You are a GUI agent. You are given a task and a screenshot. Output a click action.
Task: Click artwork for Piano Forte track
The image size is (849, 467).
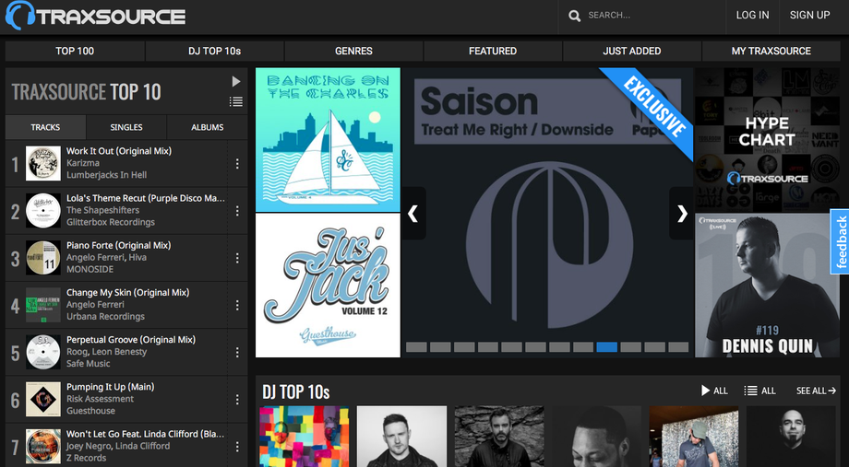click(x=43, y=257)
